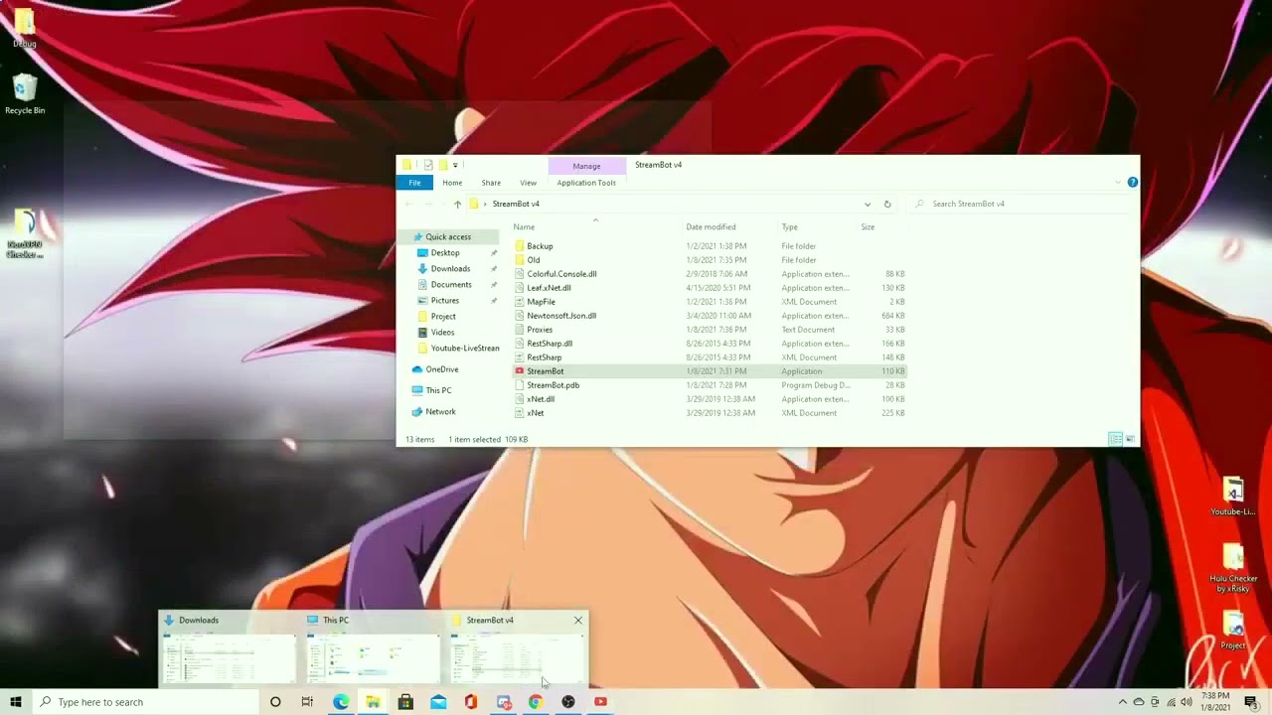
Task: Close the StreamBot v4 taskbar preview
Action: click(578, 620)
